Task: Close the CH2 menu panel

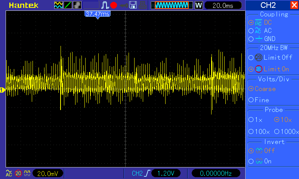Action: (x=295, y=5)
